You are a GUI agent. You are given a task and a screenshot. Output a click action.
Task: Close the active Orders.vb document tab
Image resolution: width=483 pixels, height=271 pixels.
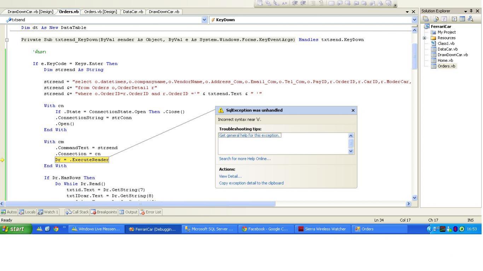click(413, 12)
